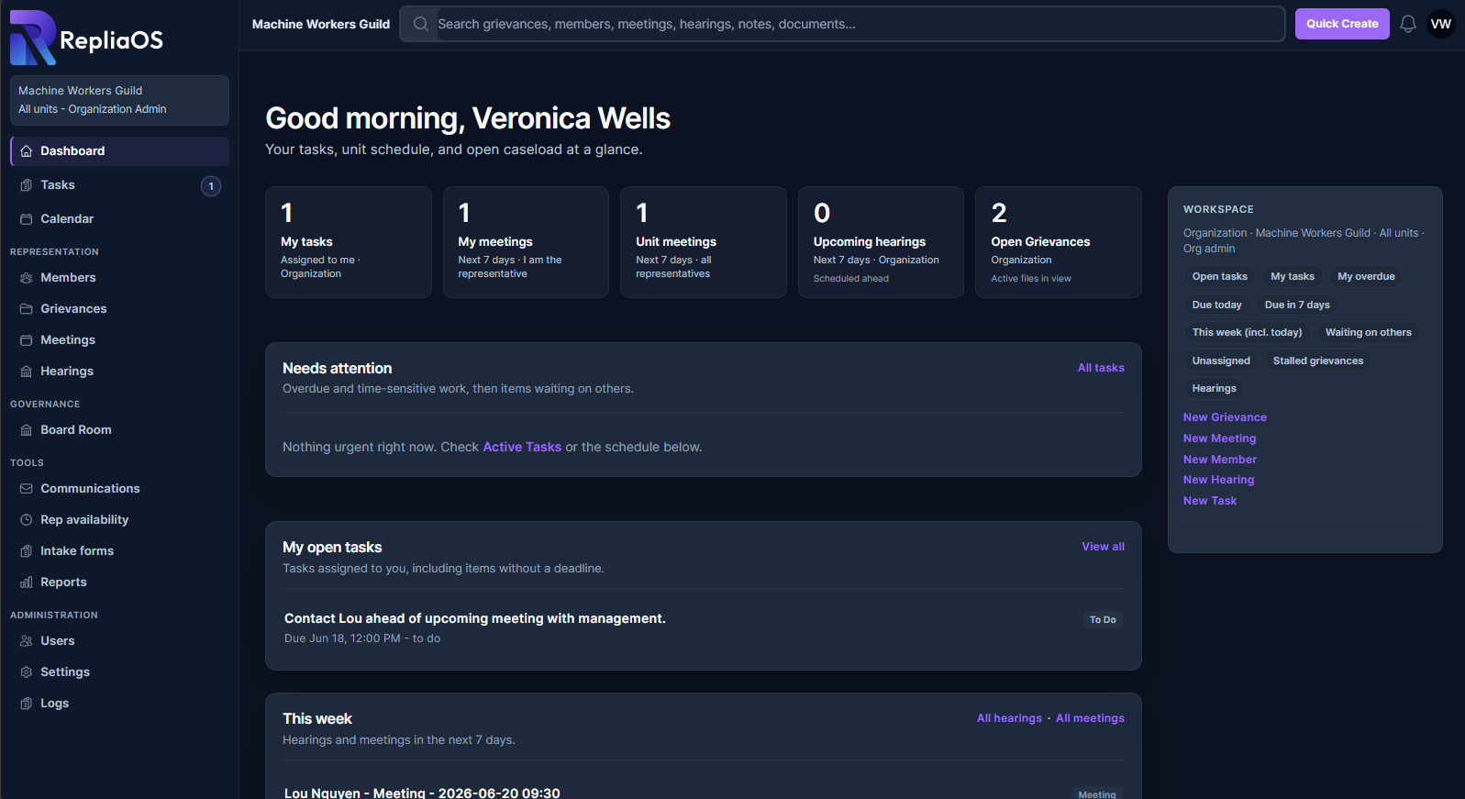Screen dimensions: 1465x799
Task: Select the Stalled grievances chip
Action: [x=1317, y=361]
